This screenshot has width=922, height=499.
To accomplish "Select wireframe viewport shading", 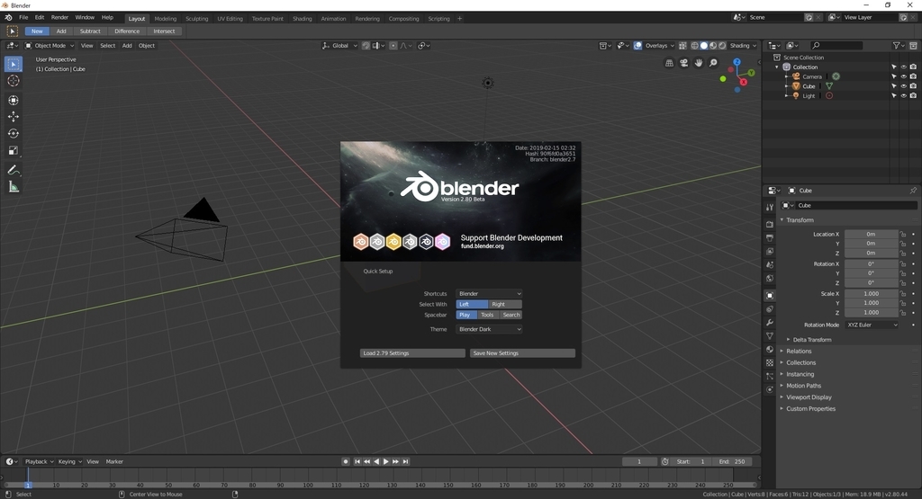I will 694,45.
